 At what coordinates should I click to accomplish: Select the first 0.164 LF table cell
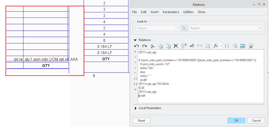click(x=106, y=47)
